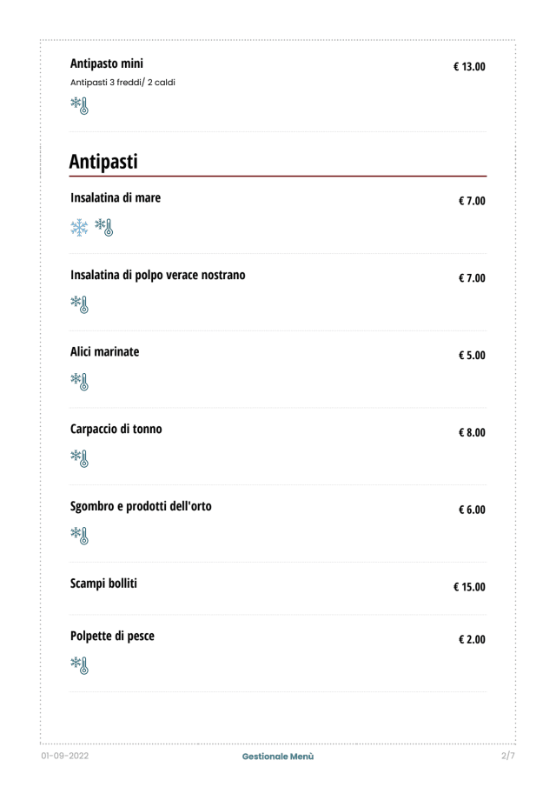Click the cold icon under Insalatina di polpo
556x787 pixels.
[x=80, y=305]
